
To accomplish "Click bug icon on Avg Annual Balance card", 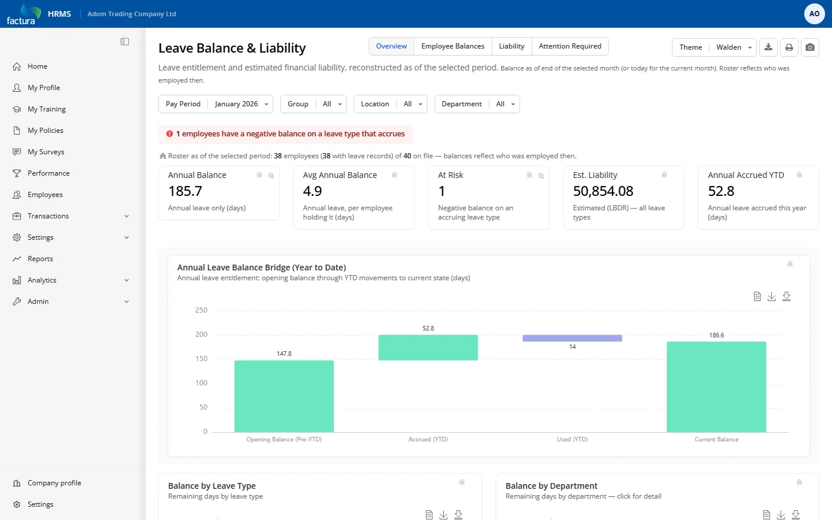I will 394,175.
